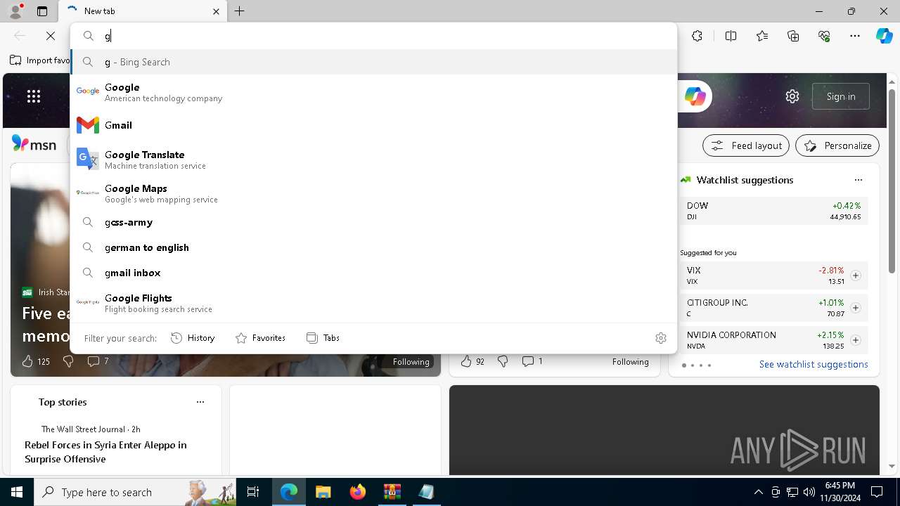
Task: Open Top stories more options
Action: click(x=200, y=402)
